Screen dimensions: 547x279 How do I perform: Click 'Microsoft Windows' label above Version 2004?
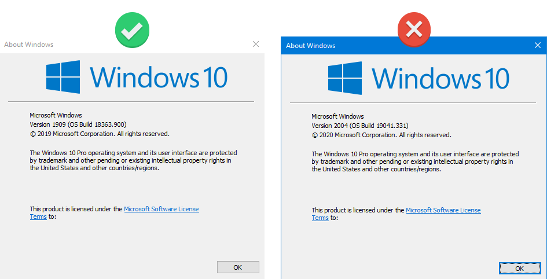click(337, 116)
